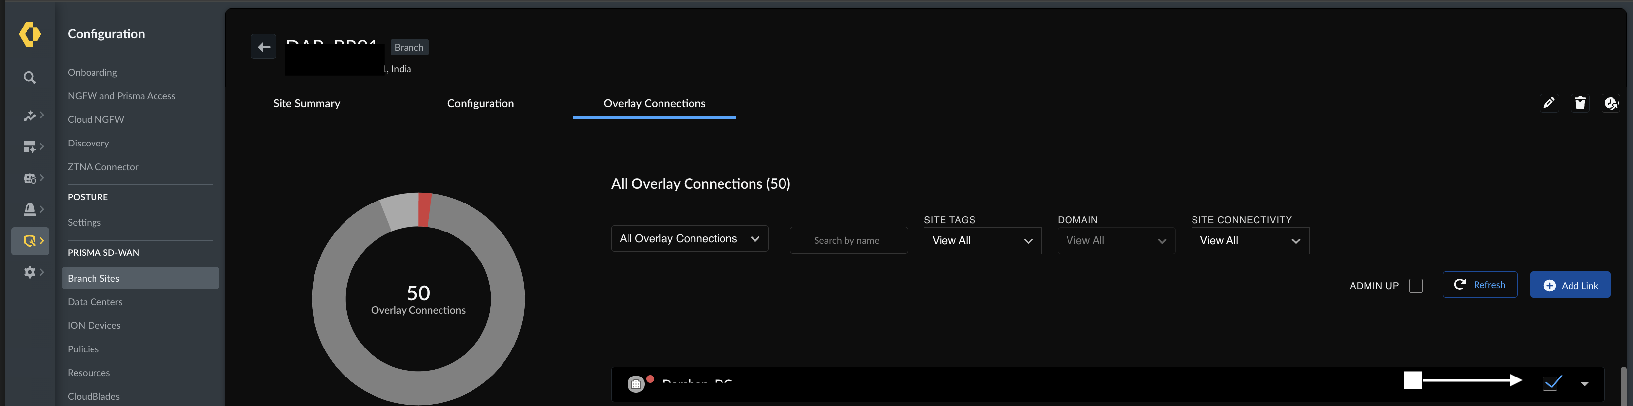Click the red segment of the donut chart
1633x406 pixels.
(x=424, y=209)
